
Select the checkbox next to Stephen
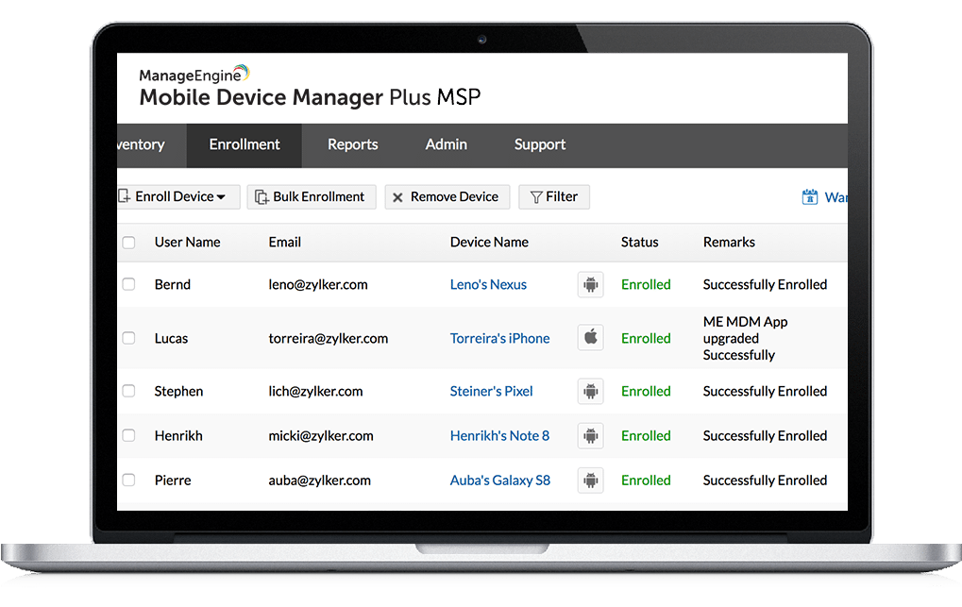128,391
